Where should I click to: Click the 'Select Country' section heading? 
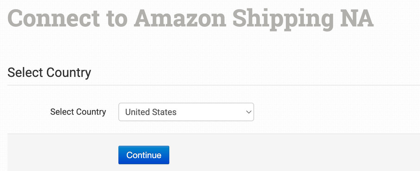pos(49,73)
